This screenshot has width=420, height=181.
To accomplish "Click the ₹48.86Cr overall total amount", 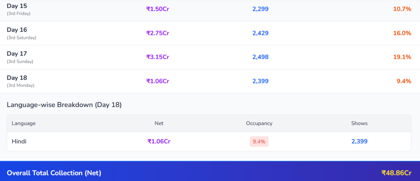I will pyautogui.click(x=396, y=173).
